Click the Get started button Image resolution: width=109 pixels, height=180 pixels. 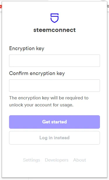(x=54, y=122)
